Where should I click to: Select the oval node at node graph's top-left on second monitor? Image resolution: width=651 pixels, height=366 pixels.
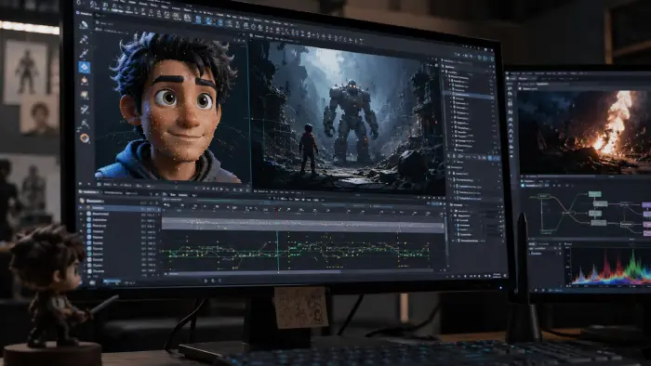[543, 196]
